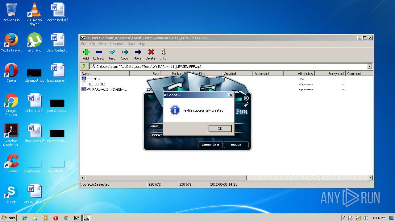The image size is (395, 222).
Task: Open CCleaner desktop shortcut
Action: [x=11, y=163]
